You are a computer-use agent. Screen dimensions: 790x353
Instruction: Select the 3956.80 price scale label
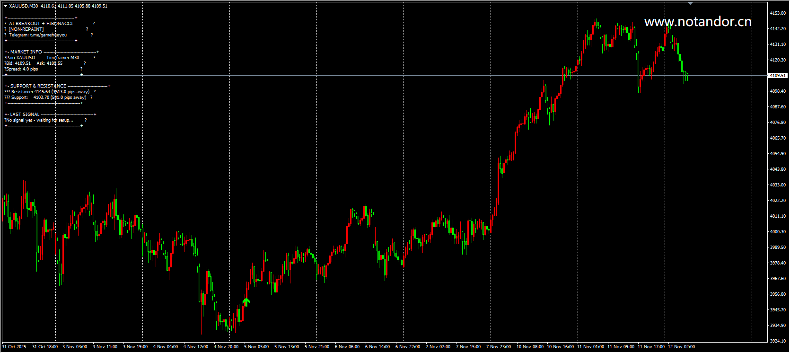pos(778,294)
